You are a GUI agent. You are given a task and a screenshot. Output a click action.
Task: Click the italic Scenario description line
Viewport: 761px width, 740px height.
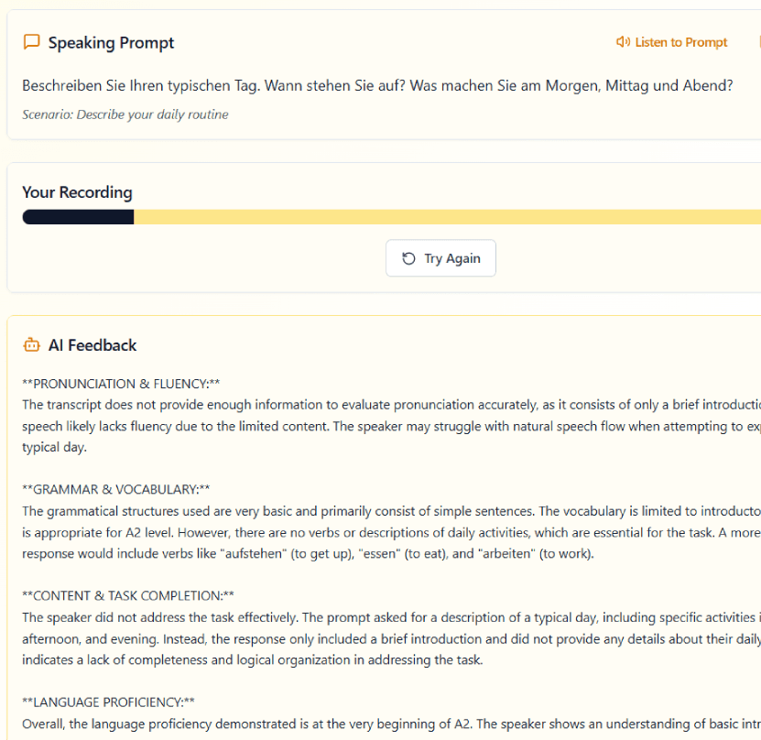point(125,114)
